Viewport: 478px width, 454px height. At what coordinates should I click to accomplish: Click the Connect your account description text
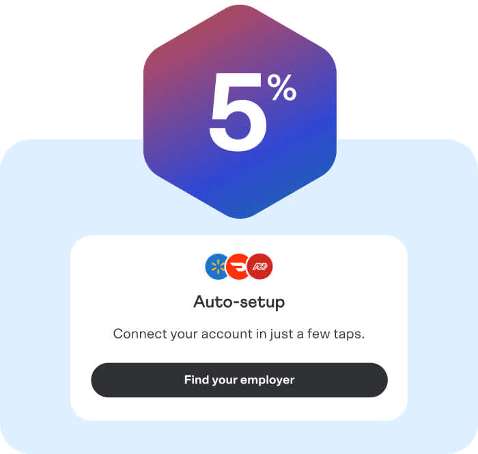(x=239, y=334)
